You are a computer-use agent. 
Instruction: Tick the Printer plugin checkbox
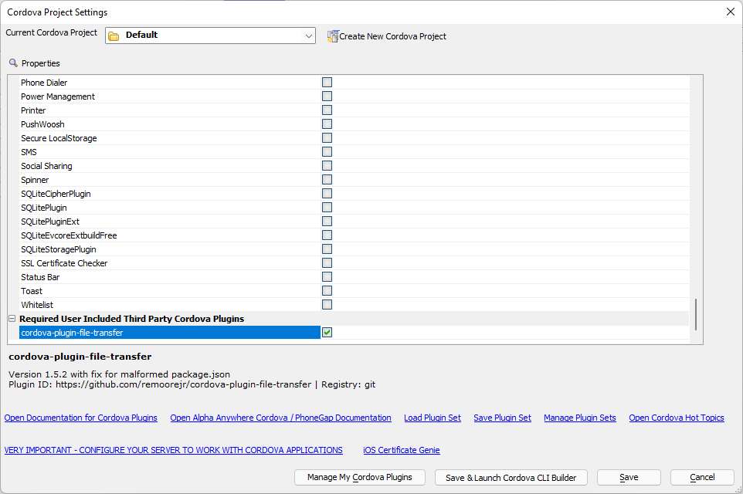pyautogui.click(x=327, y=110)
